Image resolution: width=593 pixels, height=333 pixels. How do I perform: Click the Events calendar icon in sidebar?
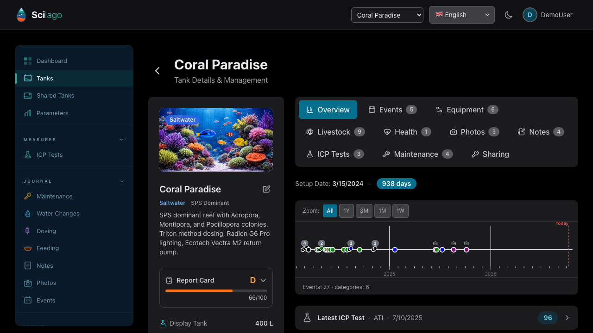[28, 300]
